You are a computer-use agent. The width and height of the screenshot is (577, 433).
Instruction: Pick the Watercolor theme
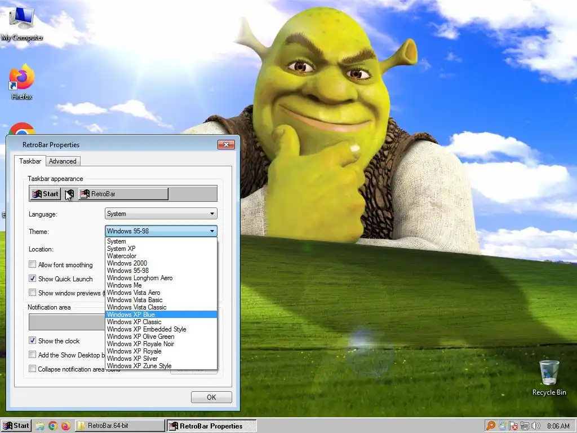pos(161,256)
